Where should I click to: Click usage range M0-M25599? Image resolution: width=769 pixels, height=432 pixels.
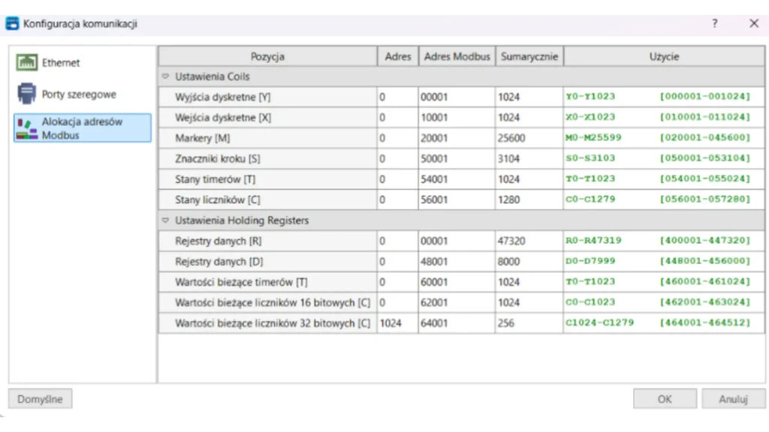(593, 138)
